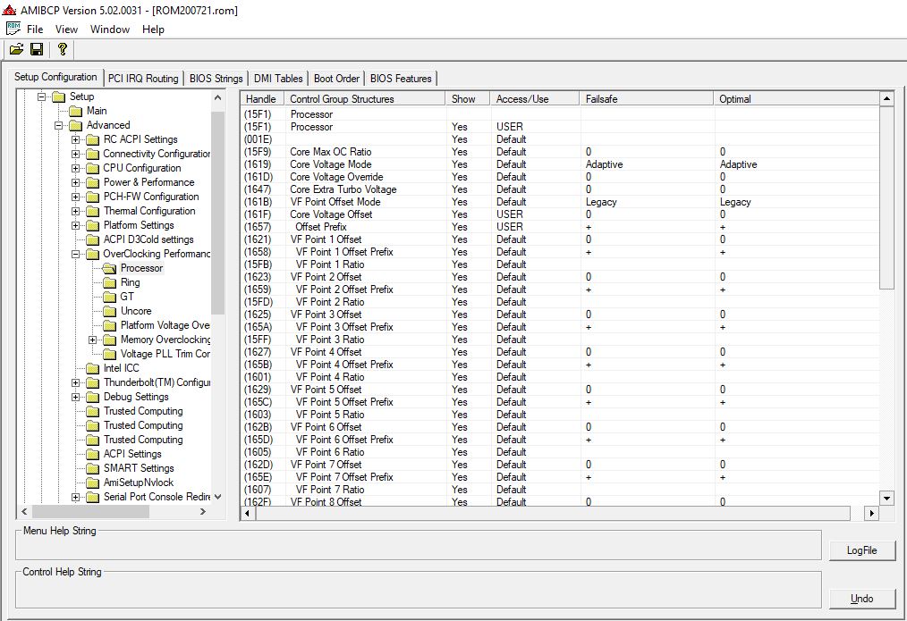Expand the Debug Settings node
This screenshot has width=907, height=621.
[x=76, y=397]
